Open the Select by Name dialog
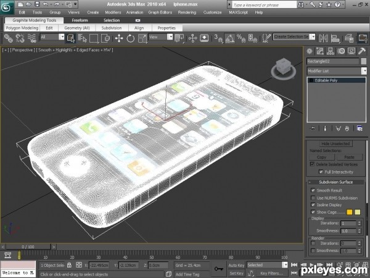The height and width of the screenshot is (278, 370). click(x=82, y=38)
